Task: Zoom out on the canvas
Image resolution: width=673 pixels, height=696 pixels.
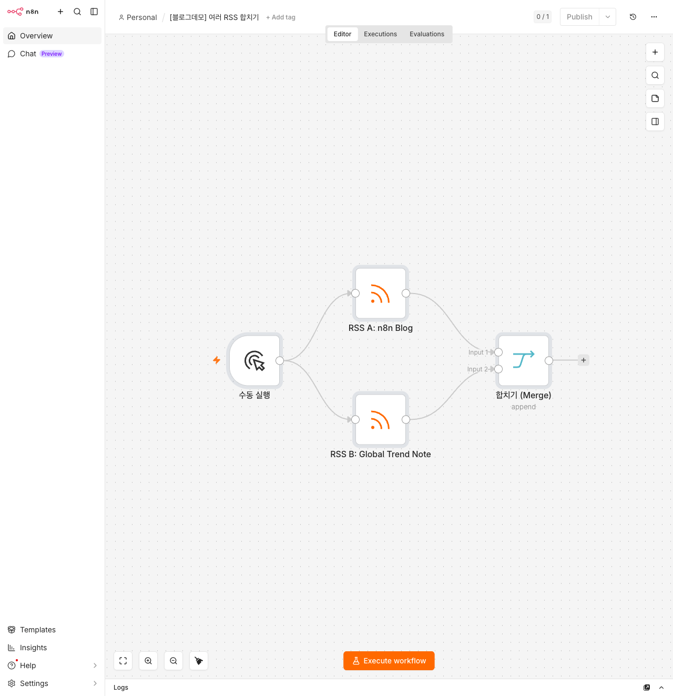Action: 174,661
